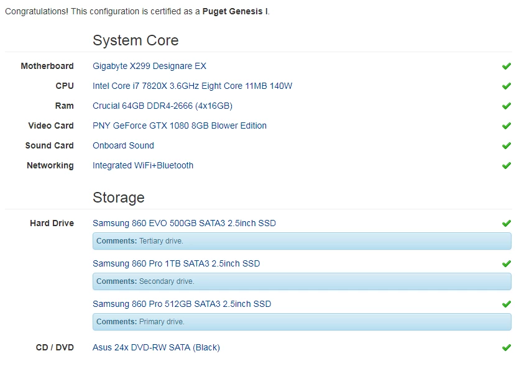This screenshot has height=374, width=519.
Task: Click the CD / DVD label
Action: click(x=55, y=347)
